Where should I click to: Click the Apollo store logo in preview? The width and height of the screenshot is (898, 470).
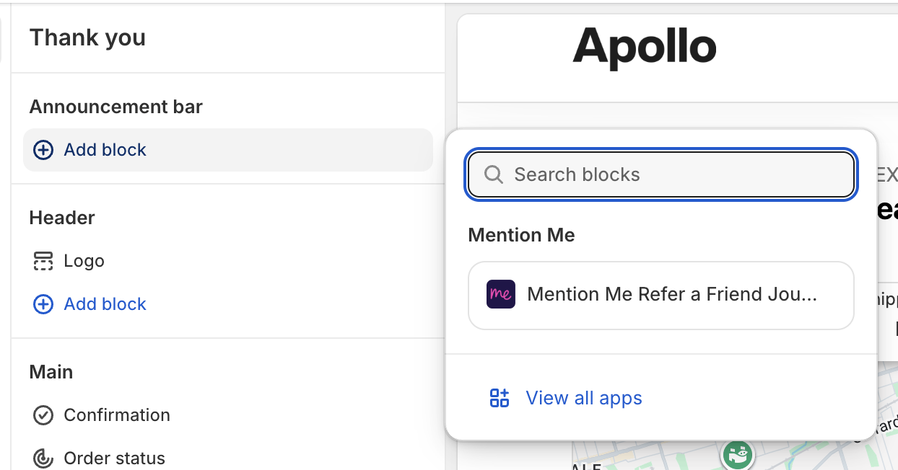[645, 47]
